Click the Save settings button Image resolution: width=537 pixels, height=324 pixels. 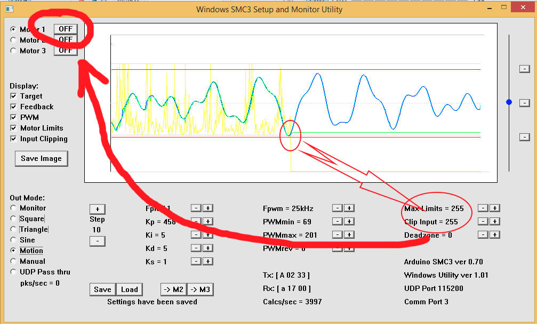pos(103,289)
